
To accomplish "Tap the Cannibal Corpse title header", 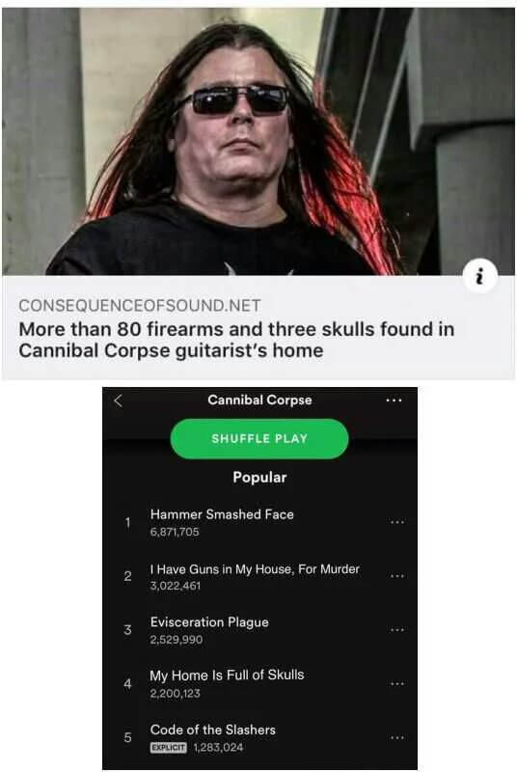I will pos(259,400).
